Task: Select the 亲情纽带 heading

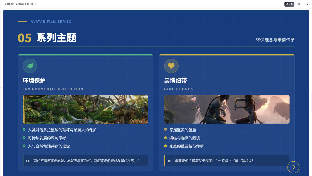Action: pos(176,81)
